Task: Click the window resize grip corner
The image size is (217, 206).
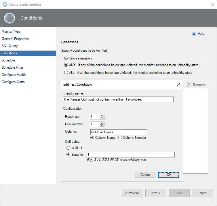Action: (215, 204)
